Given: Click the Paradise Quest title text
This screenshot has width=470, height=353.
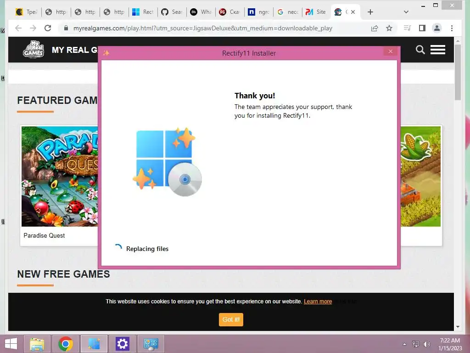Looking at the screenshot, I should click(44, 236).
